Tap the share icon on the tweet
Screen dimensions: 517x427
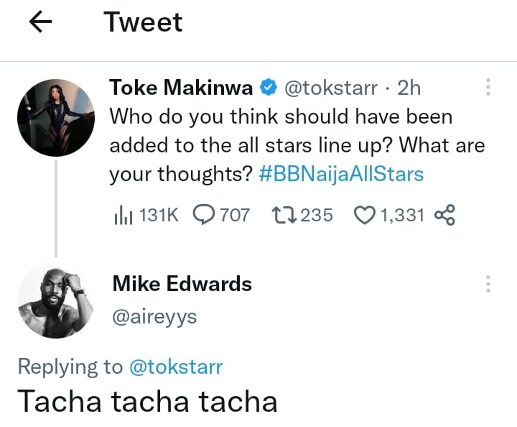pos(445,214)
